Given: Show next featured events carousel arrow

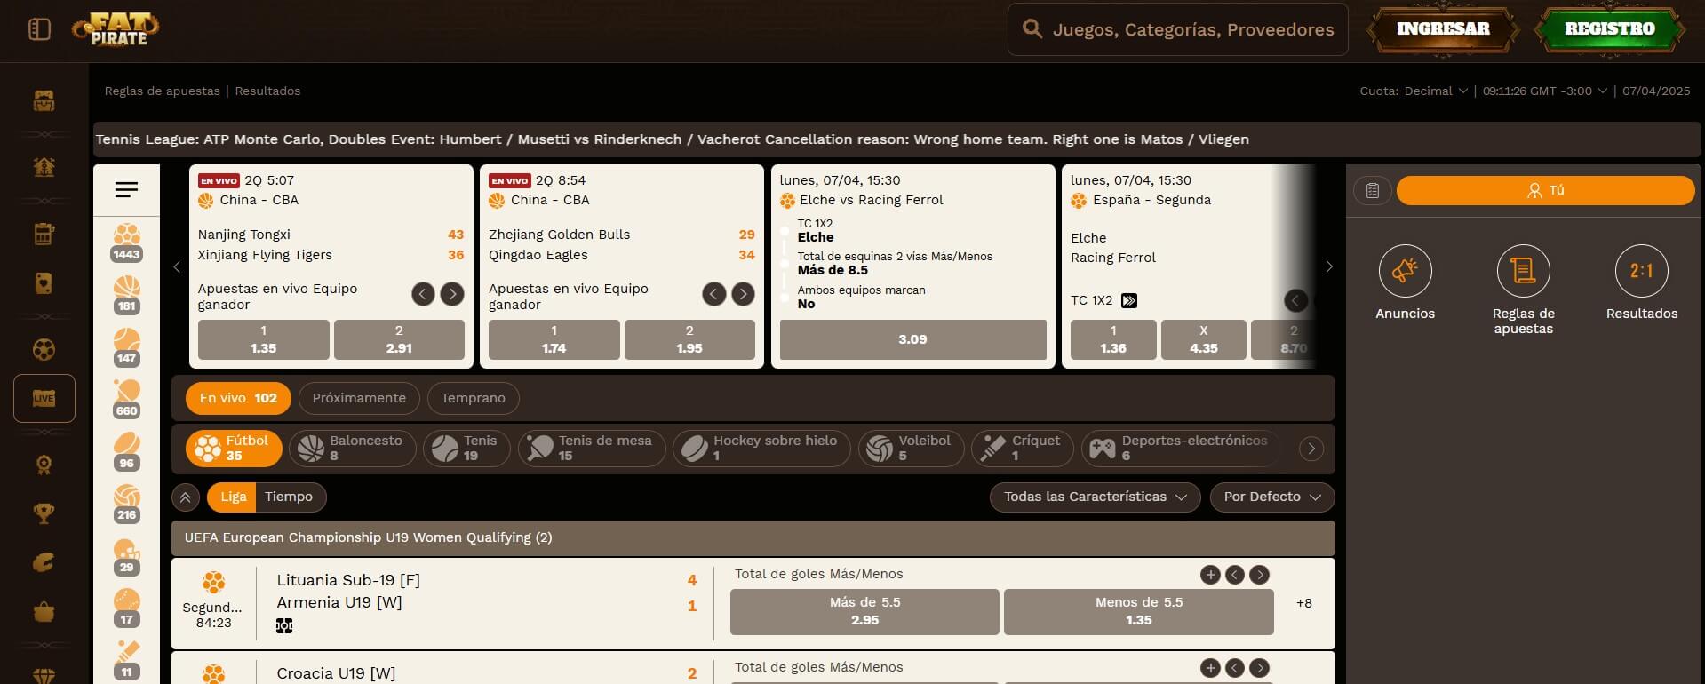Looking at the screenshot, I should [1328, 266].
